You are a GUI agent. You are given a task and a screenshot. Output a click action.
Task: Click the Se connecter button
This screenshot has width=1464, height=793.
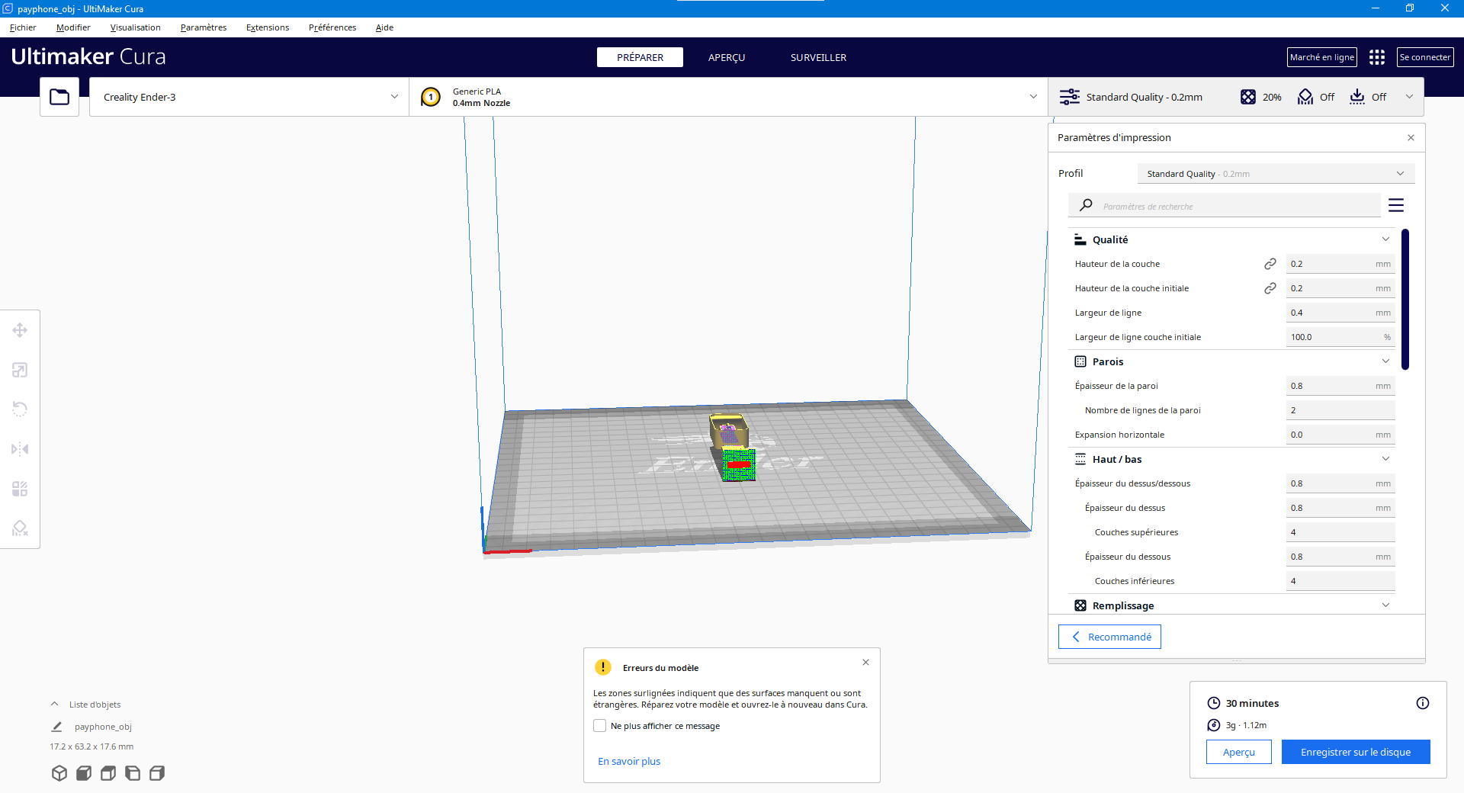(1425, 57)
